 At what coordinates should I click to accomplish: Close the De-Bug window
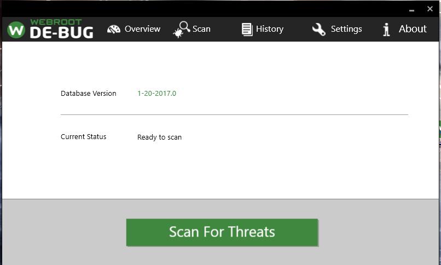pyautogui.click(x=430, y=9)
